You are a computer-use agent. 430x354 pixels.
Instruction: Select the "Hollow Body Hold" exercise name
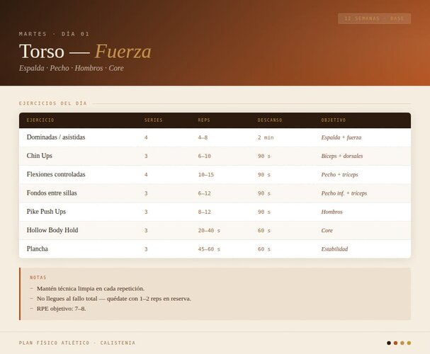point(52,230)
